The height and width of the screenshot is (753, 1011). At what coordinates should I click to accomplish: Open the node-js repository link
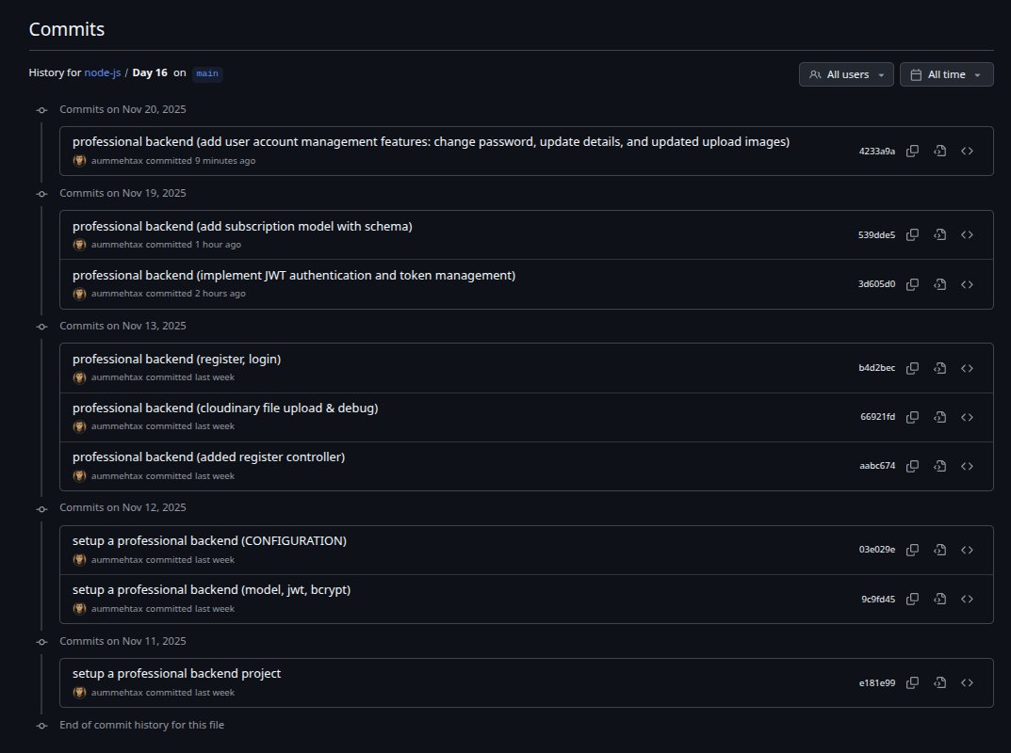tap(103, 72)
